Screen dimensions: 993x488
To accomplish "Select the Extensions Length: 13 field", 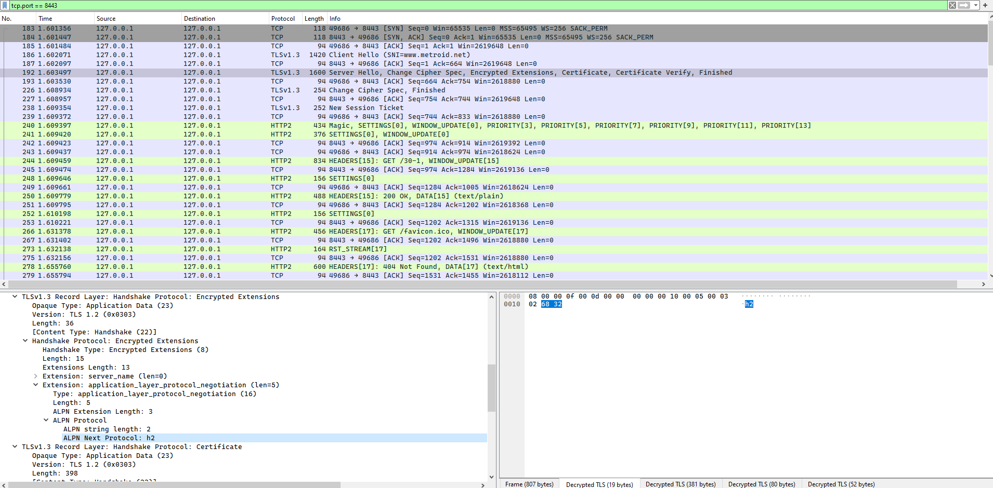I will (86, 368).
